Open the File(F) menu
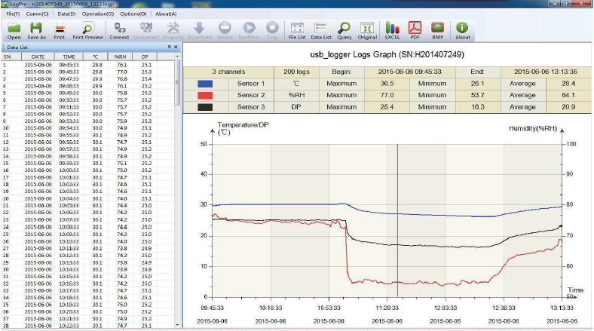Image resolution: width=594 pixels, height=331 pixels. tap(13, 14)
